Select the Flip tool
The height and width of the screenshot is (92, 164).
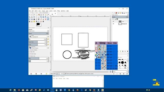pyautogui.click(x=30, y=19)
